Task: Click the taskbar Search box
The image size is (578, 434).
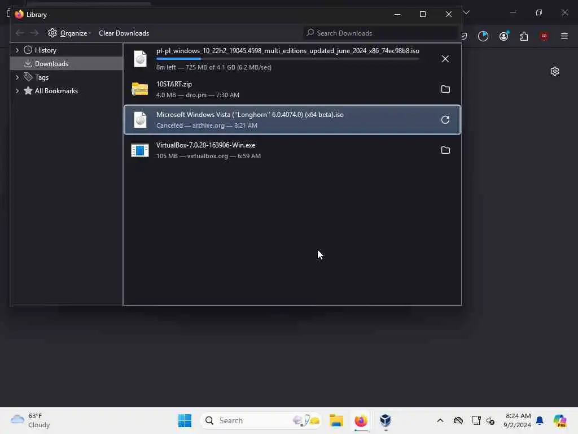Action: click(x=261, y=420)
